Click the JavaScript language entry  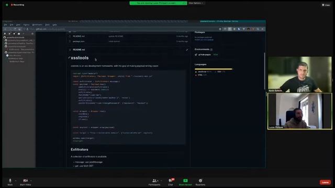203,72
